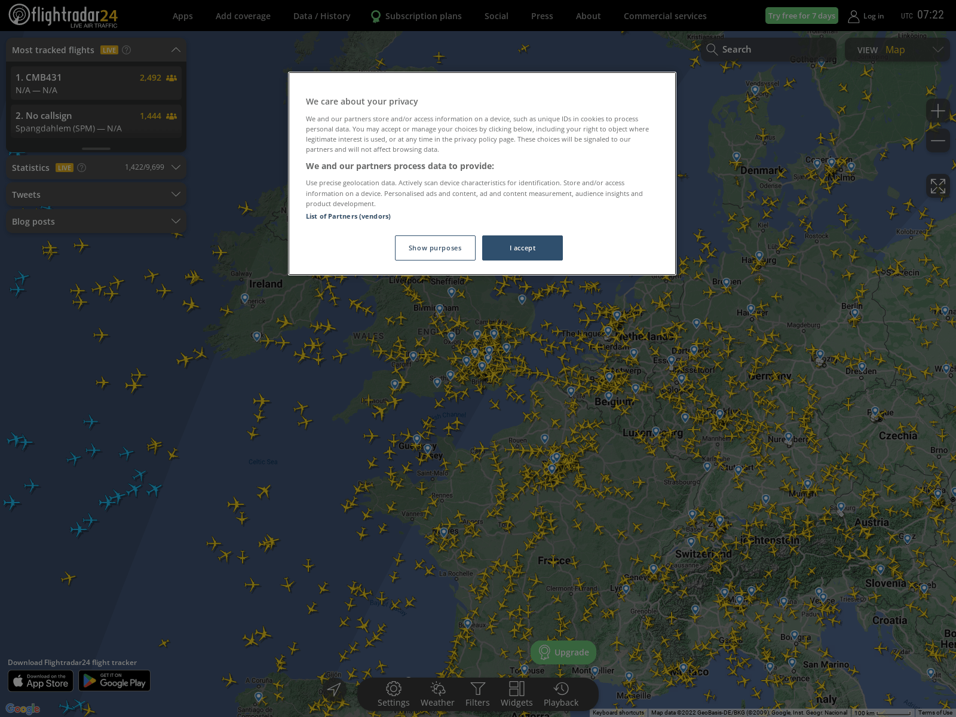This screenshot has width=956, height=717.
Task: Collapse the Most tracked flights panel
Action: coord(176,50)
